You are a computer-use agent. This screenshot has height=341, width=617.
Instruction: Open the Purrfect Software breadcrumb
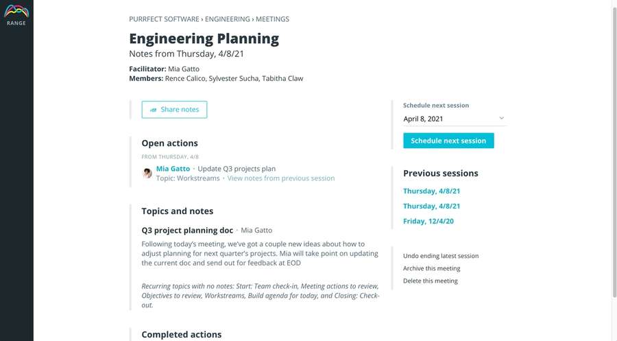(164, 19)
